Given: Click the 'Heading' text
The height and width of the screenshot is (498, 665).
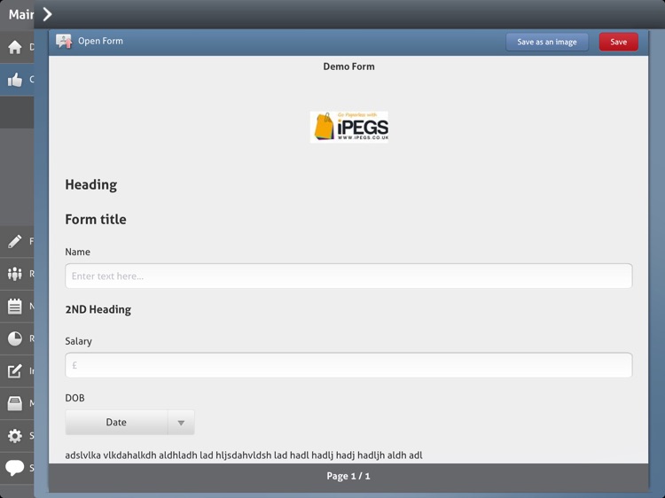Looking at the screenshot, I should click(x=90, y=185).
